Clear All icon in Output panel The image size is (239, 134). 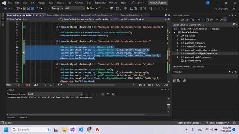pyautogui.click(x=102, y=94)
